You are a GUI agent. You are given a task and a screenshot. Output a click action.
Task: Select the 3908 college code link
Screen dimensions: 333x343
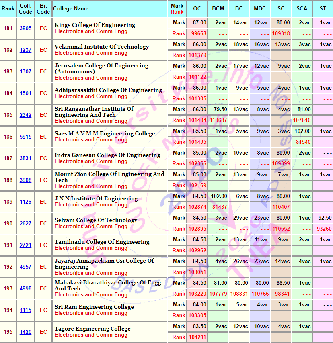point(25,180)
